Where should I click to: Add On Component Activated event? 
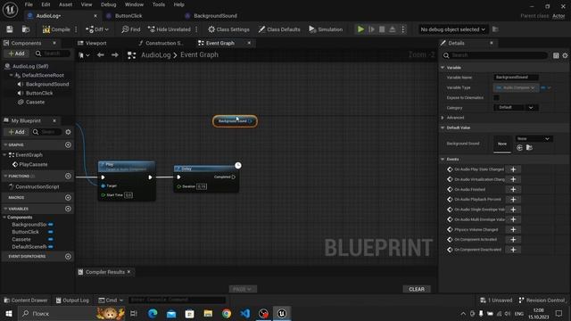tap(513, 240)
